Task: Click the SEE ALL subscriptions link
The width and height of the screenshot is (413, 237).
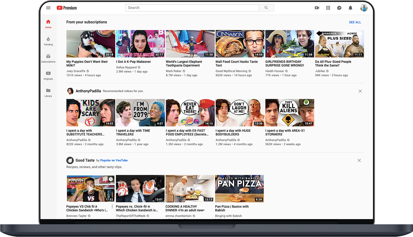Action: [355, 22]
